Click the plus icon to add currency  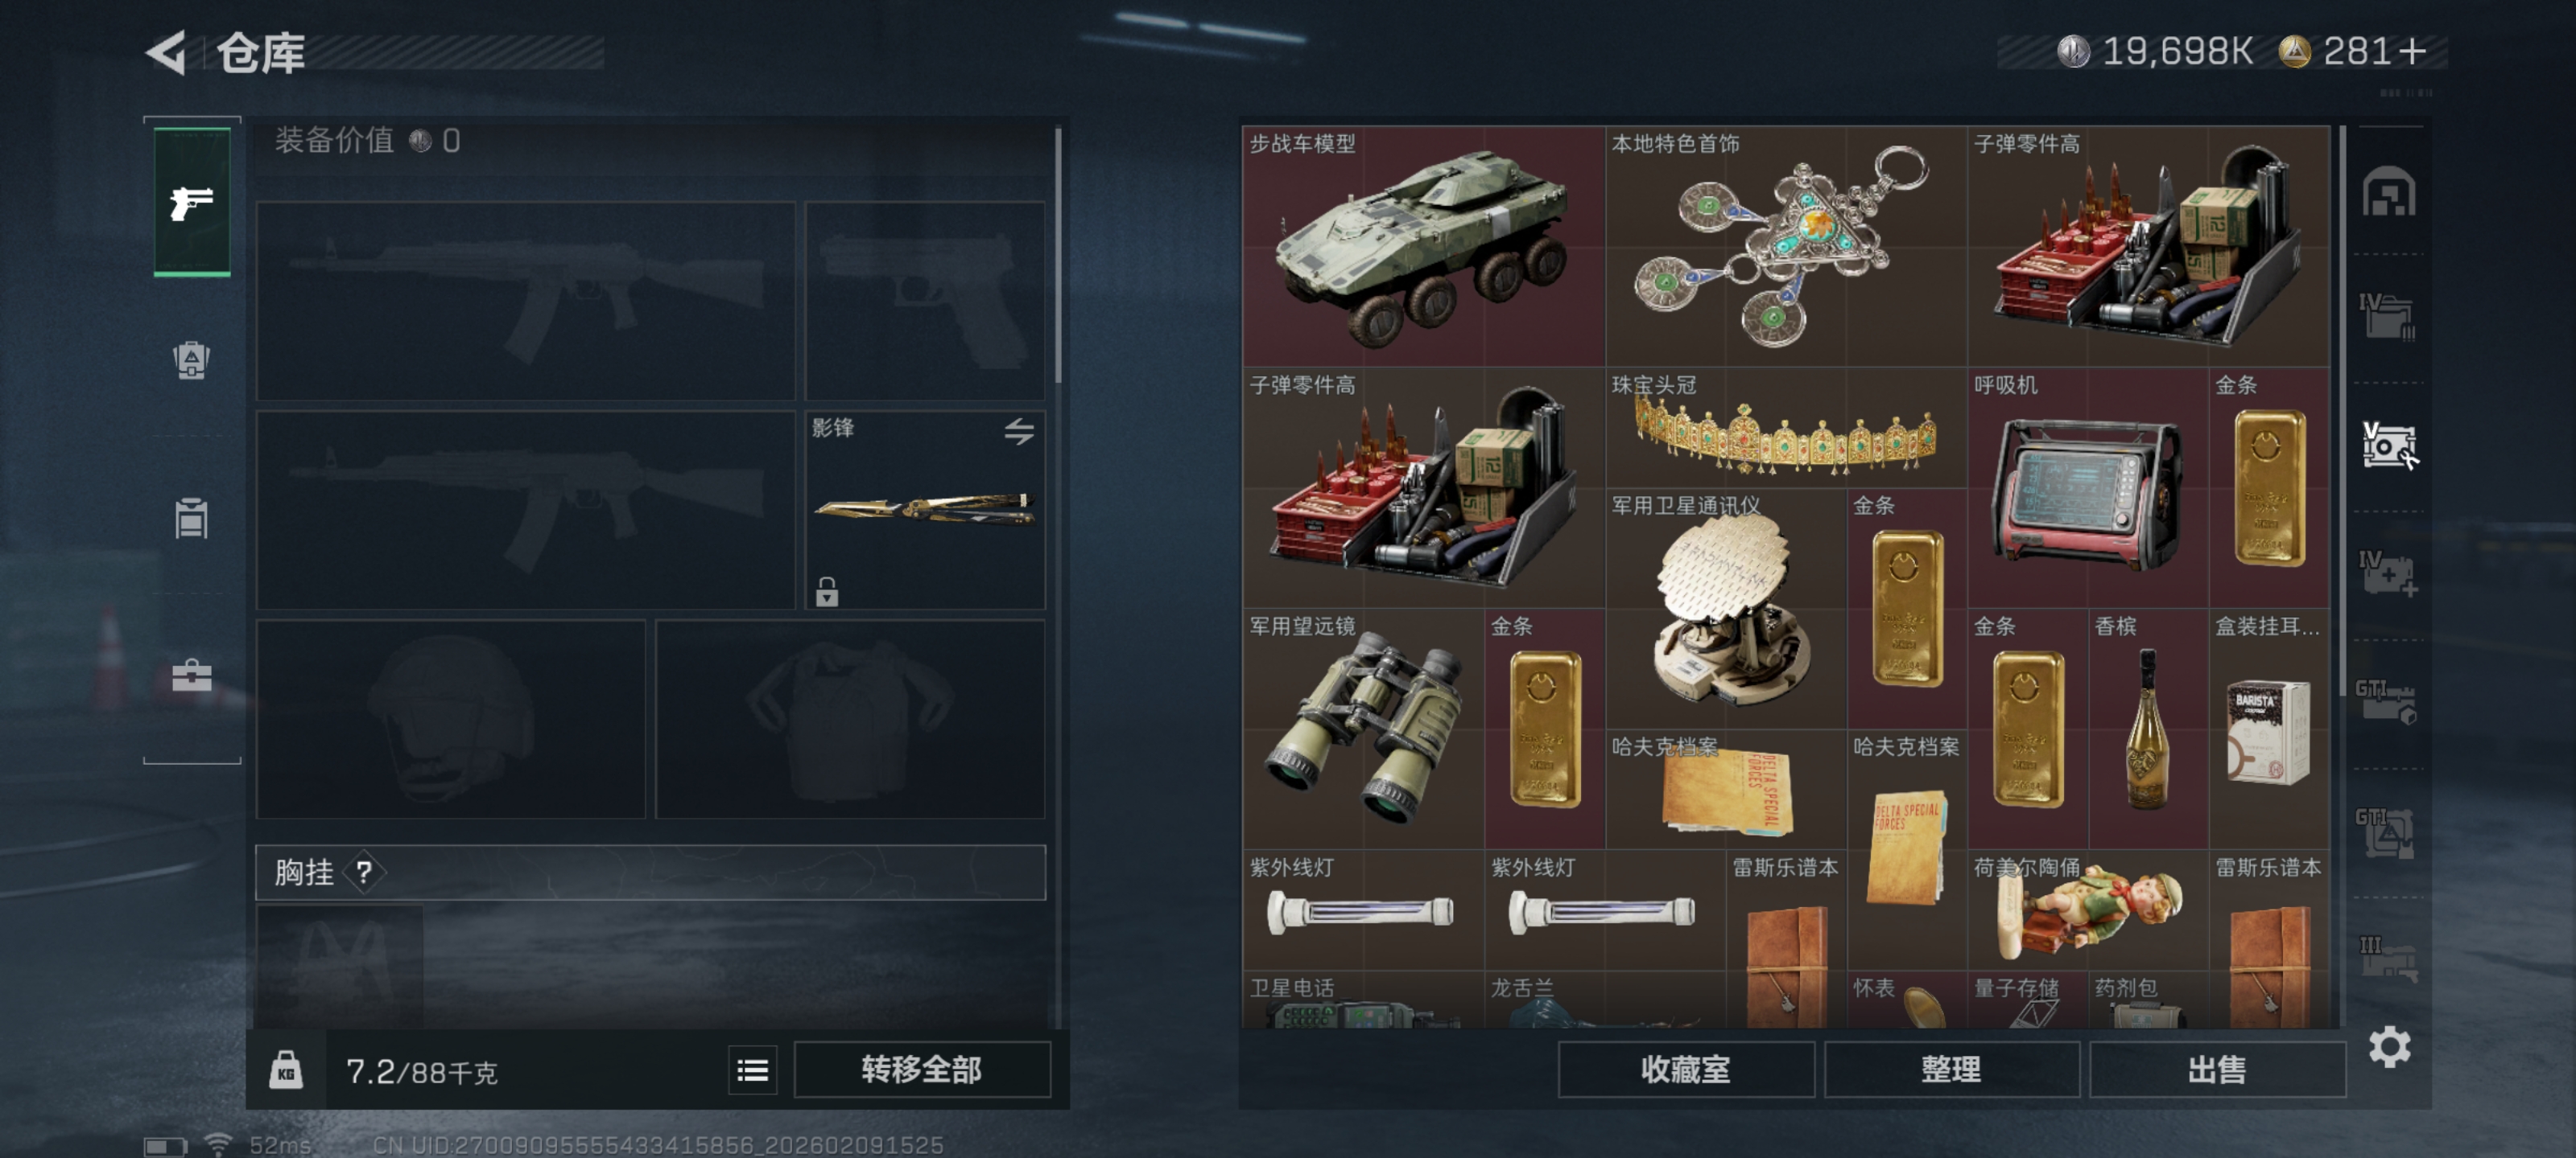[2412, 51]
